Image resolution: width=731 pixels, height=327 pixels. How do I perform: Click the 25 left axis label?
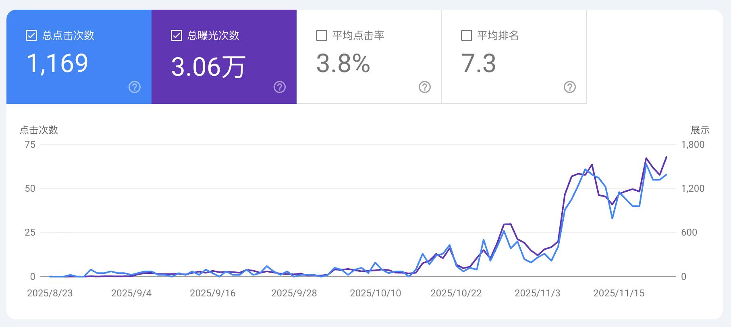30,232
